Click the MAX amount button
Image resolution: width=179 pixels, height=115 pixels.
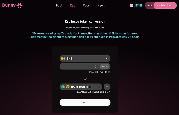point(104,66)
